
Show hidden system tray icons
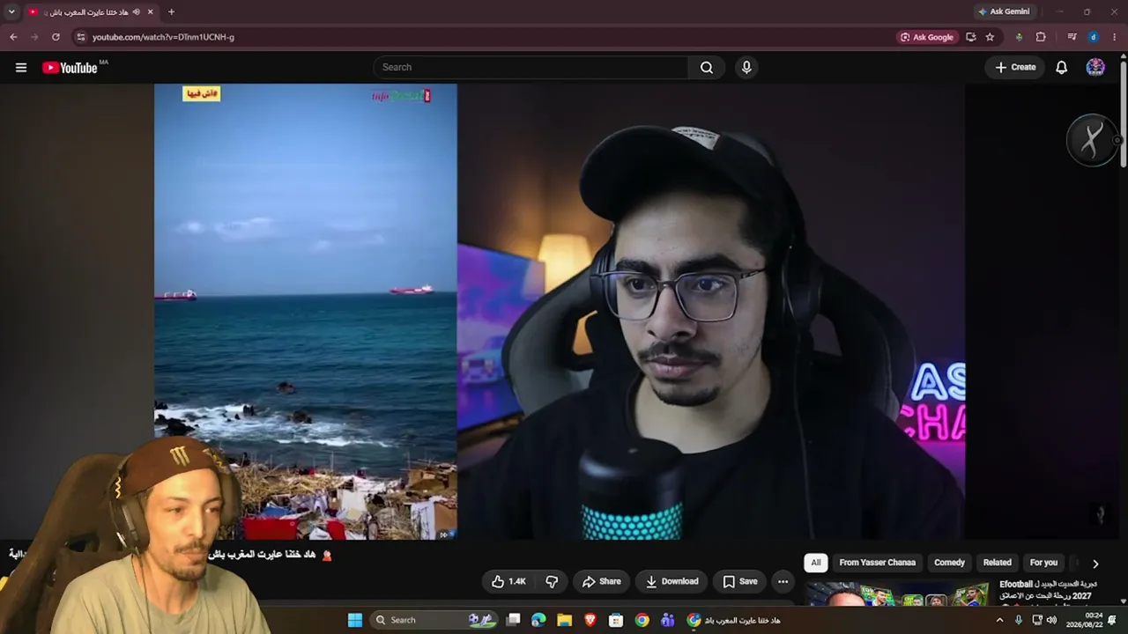999,620
